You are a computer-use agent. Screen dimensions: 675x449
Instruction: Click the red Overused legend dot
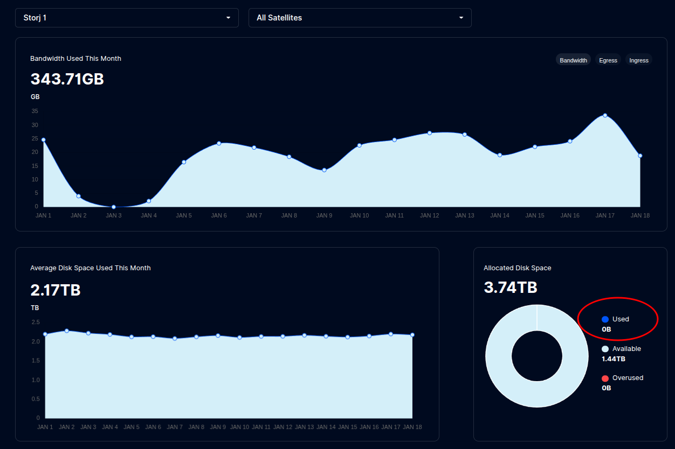tap(605, 378)
